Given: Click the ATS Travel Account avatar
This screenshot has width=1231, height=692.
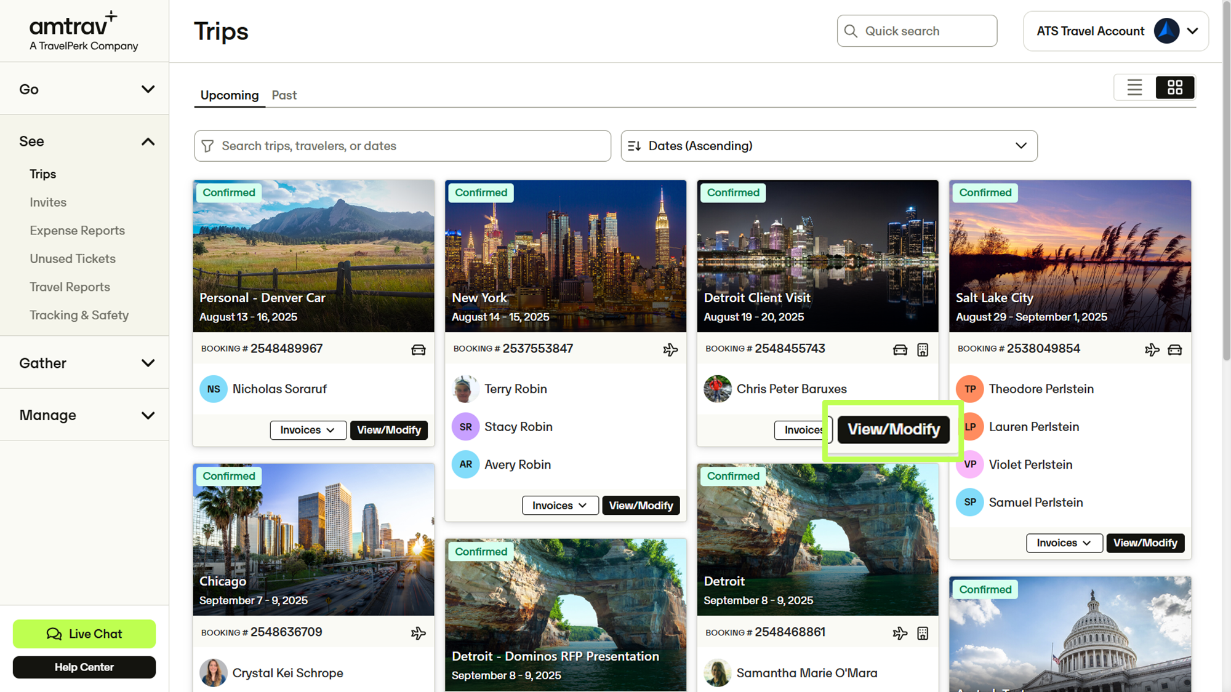Looking at the screenshot, I should 1166,31.
